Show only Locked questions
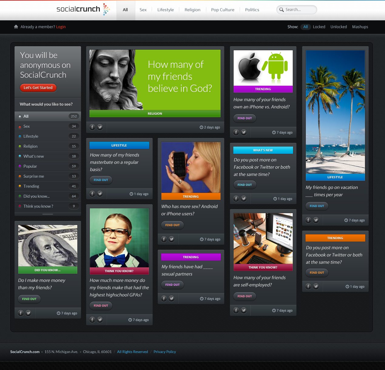 point(319,27)
